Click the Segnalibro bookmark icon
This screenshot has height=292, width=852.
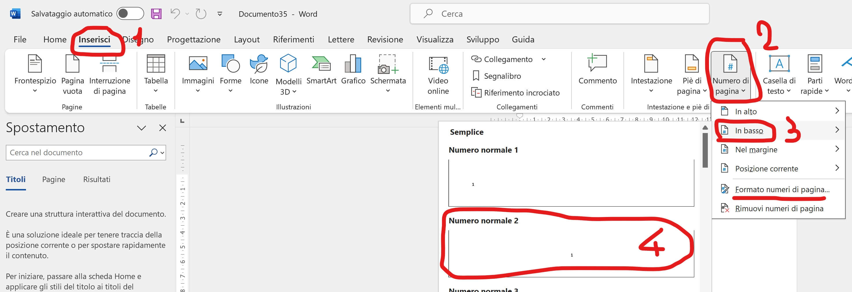point(476,76)
